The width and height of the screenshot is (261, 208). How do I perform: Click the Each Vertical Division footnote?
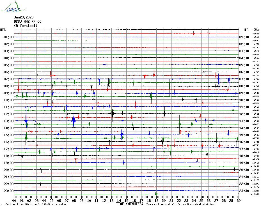pos(36,204)
